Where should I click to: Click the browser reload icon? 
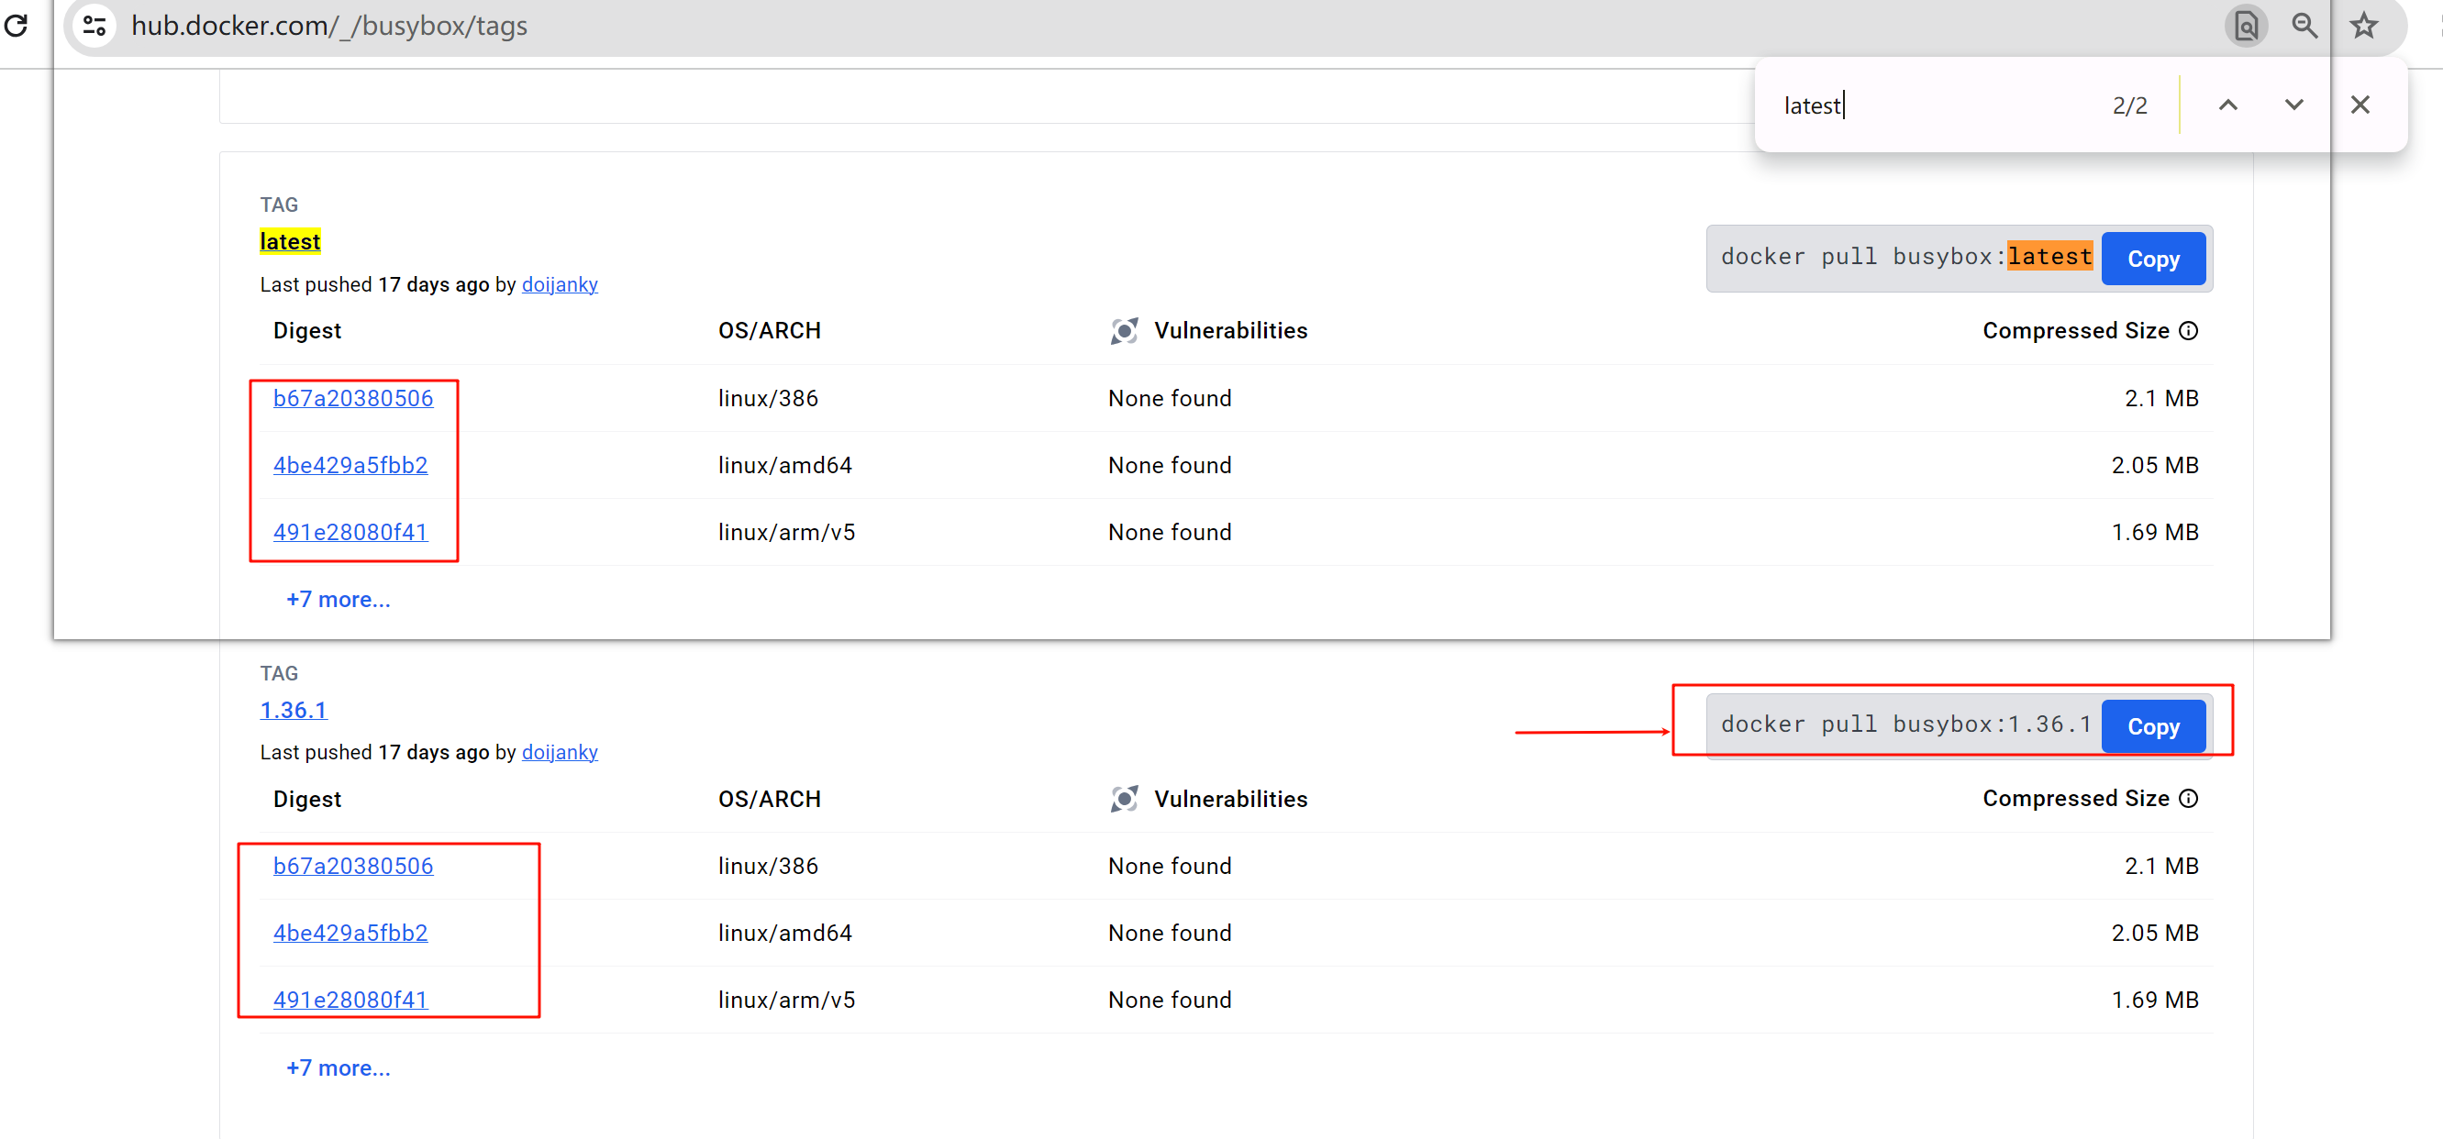tap(17, 25)
